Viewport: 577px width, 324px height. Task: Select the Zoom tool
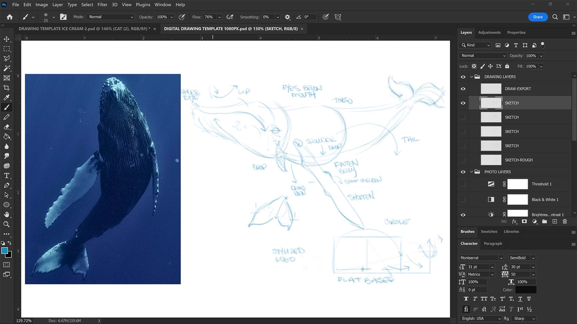[7, 224]
